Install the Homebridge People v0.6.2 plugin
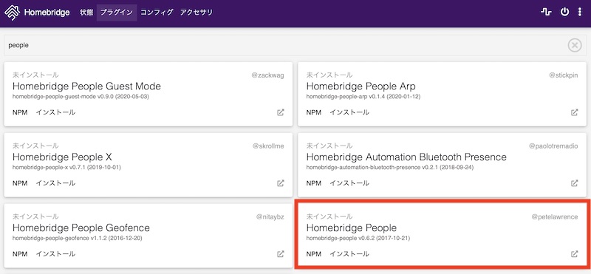The image size is (591, 274). point(349,254)
